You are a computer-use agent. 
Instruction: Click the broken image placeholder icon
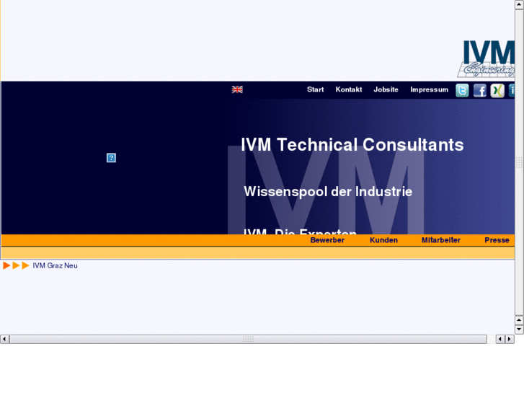pyautogui.click(x=111, y=158)
